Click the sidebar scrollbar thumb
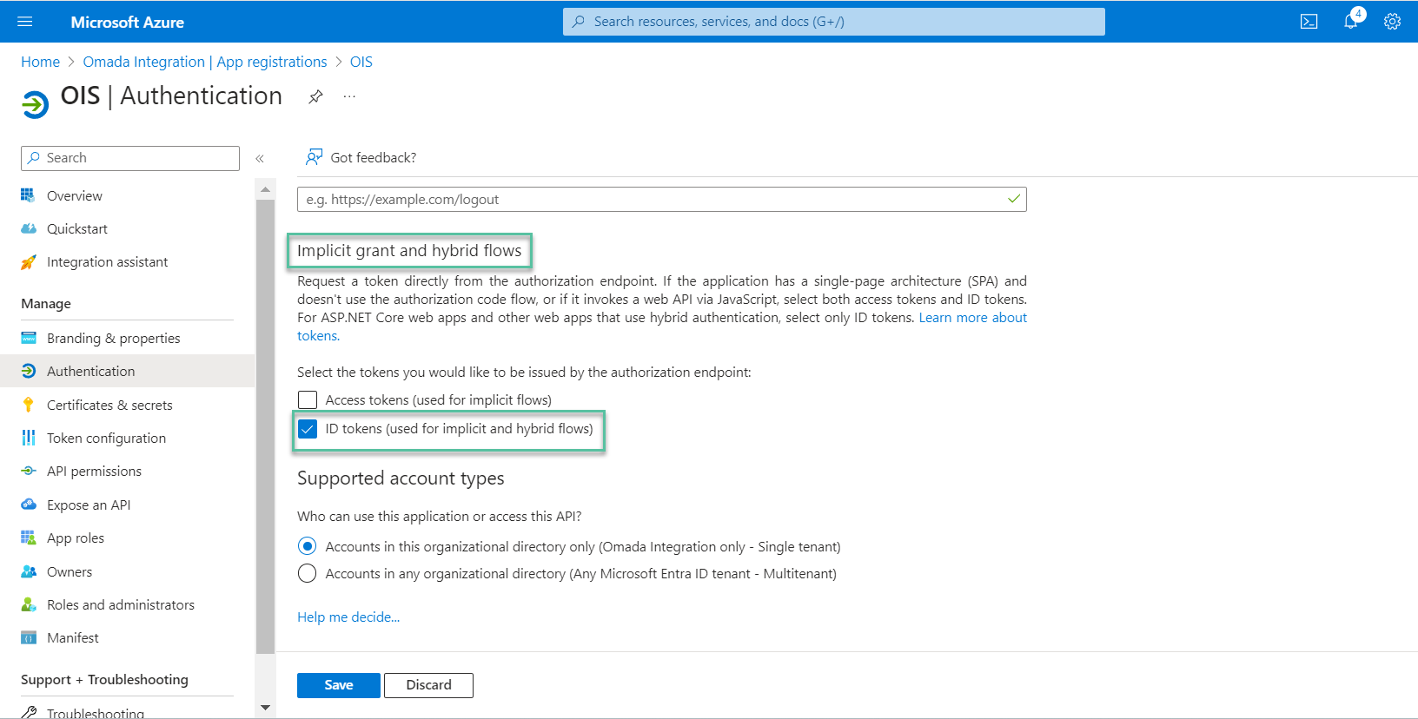This screenshot has height=719, width=1418. [x=265, y=425]
